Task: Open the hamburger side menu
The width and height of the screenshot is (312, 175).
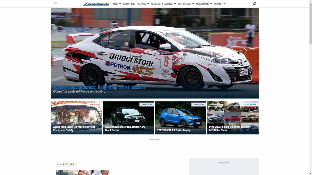Action: [x=56, y=4]
